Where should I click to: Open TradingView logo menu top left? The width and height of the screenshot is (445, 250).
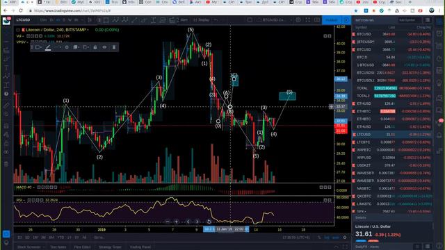pyautogui.click(x=6, y=21)
